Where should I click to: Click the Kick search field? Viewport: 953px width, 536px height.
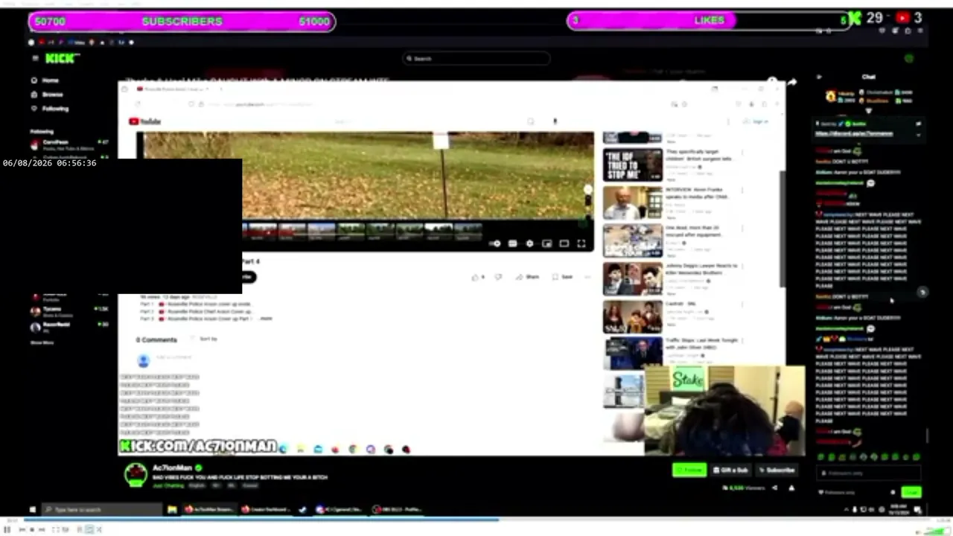(476, 58)
